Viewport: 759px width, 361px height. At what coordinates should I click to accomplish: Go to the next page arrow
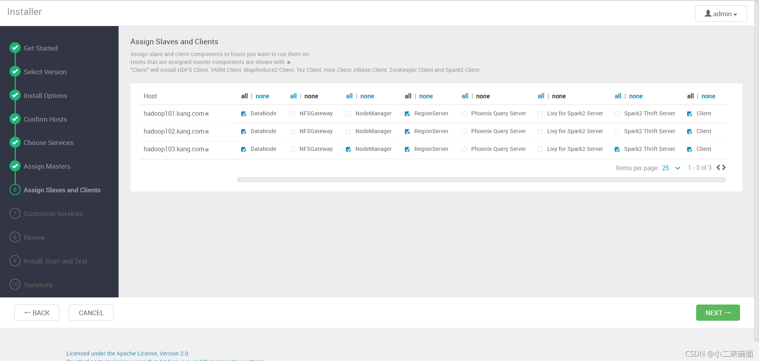pos(724,167)
